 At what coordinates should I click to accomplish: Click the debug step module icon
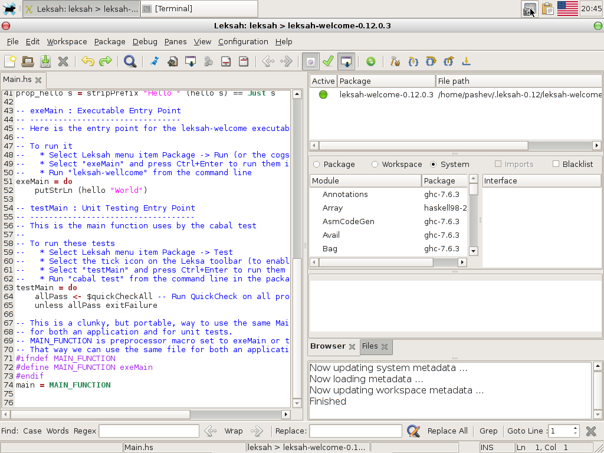pyautogui.click(x=448, y=61)
